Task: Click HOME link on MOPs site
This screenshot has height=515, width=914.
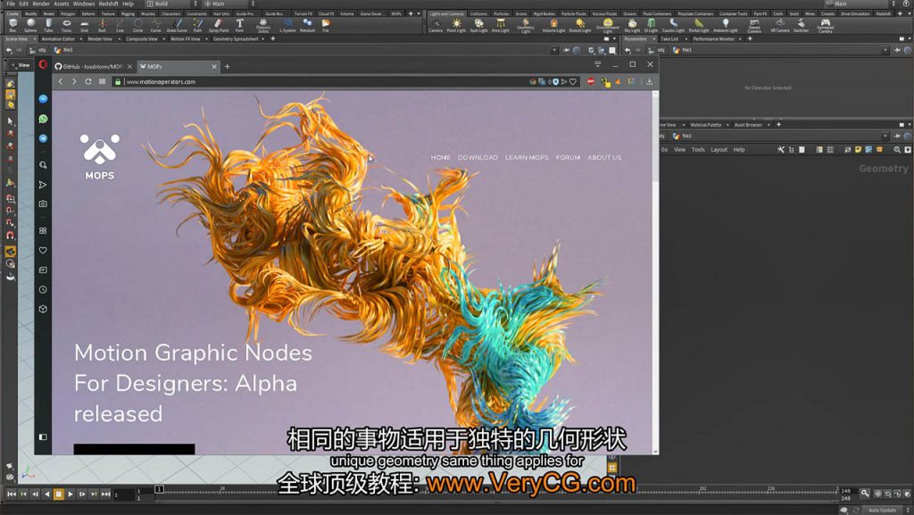Action: (441, 157)
